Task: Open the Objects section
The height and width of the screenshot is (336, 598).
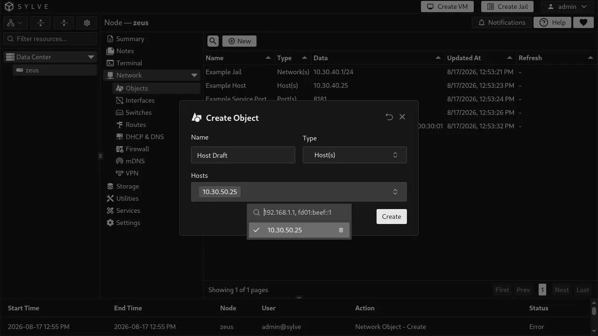Action: point(156,88)
